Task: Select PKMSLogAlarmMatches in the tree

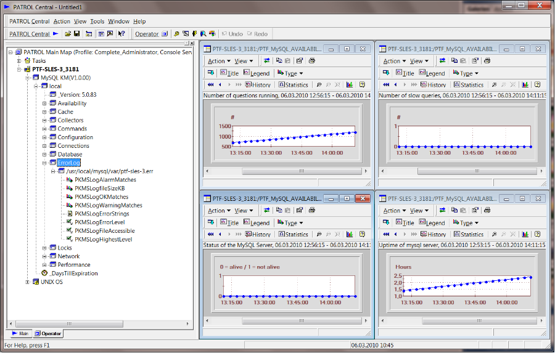Action: click(x=105, y=180)
